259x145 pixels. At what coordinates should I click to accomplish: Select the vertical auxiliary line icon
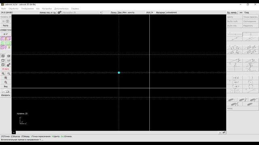pos(251,34)
